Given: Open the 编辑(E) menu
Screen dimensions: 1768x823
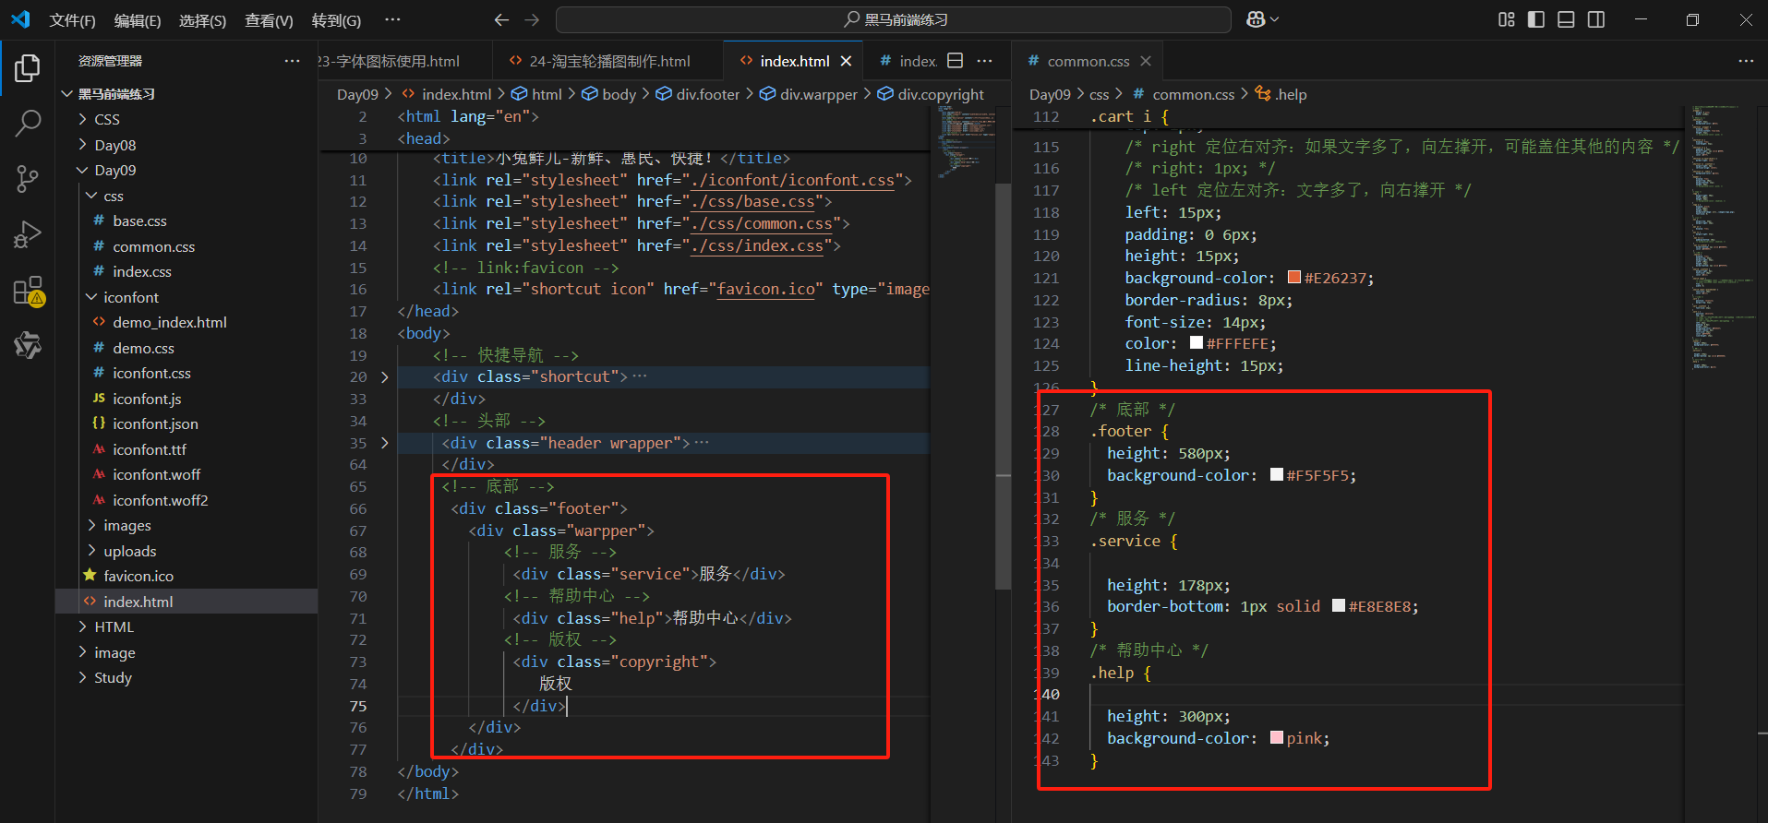Looking at the screenshot, I should pos(138,20).
